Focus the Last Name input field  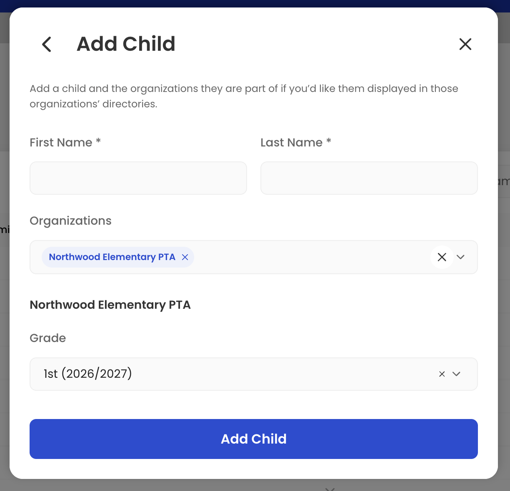pyautogui.click(x=369, y=178)
